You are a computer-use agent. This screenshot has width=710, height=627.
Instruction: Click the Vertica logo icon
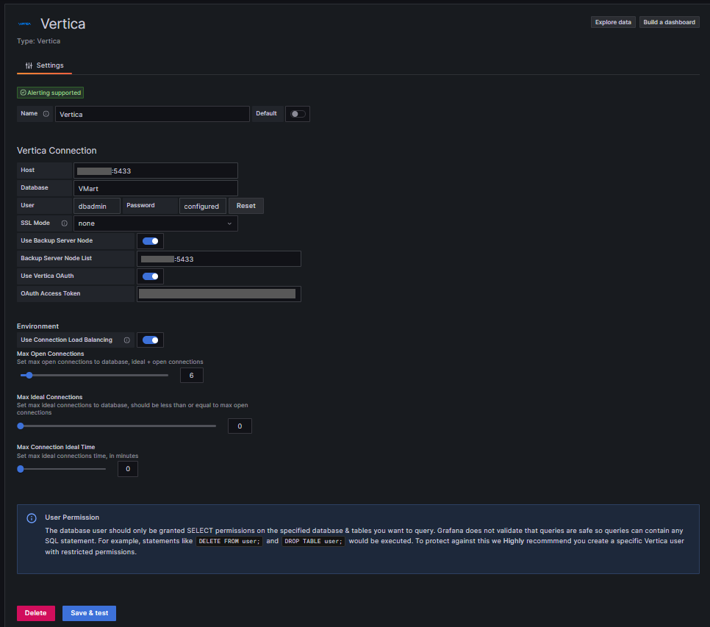click(24, 24)
